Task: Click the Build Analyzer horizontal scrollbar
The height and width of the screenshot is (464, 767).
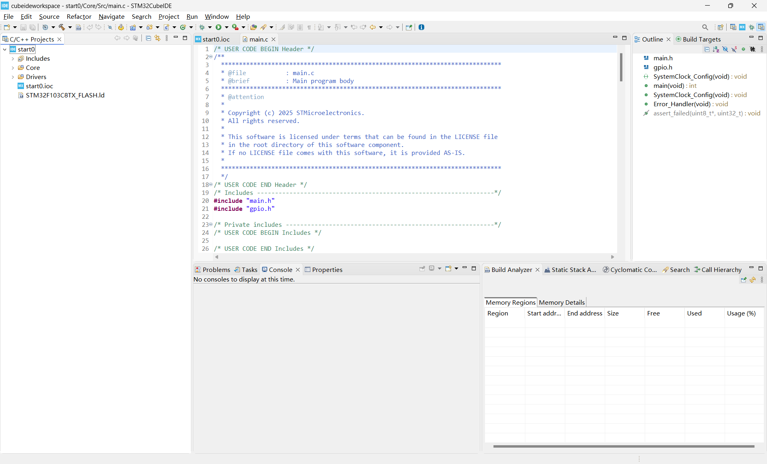Action: (x=624, y=446)
